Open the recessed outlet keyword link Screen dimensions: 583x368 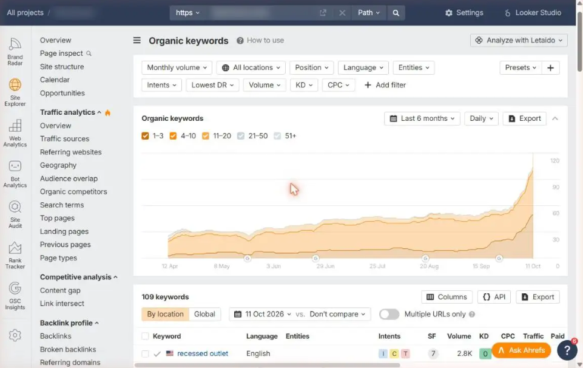coord(203,353)
